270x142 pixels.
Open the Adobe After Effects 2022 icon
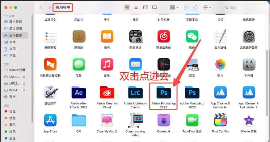point(78,92)
